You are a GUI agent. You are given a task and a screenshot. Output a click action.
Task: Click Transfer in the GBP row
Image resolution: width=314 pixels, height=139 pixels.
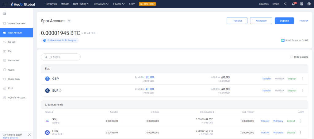click(x=266, y=79)
